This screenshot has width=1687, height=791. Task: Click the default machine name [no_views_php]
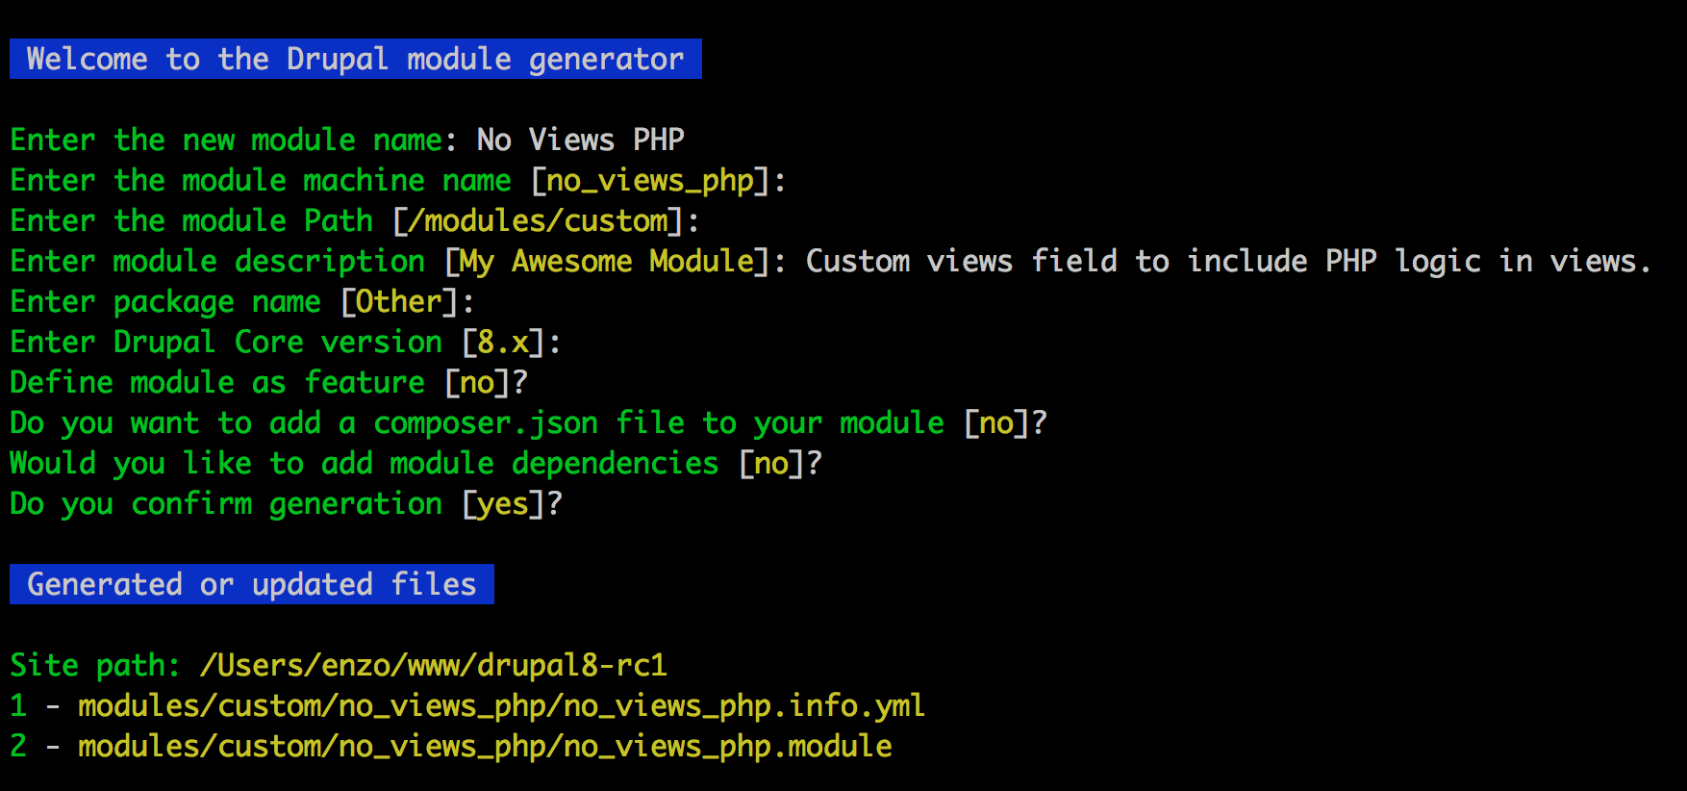pos(650,181)
